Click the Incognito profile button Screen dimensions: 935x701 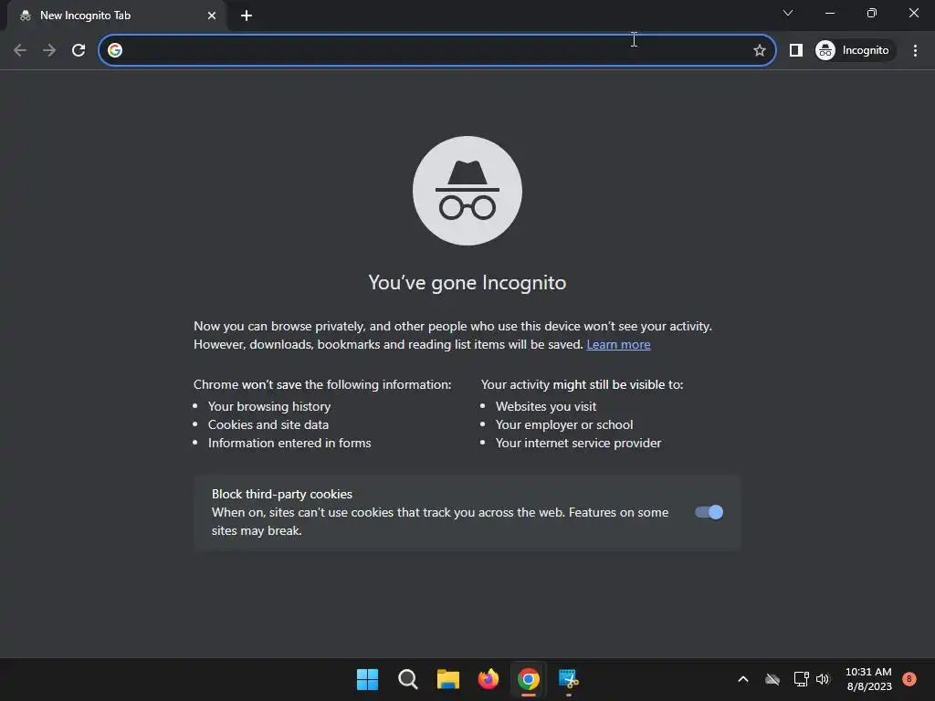[x=854, y=50]
